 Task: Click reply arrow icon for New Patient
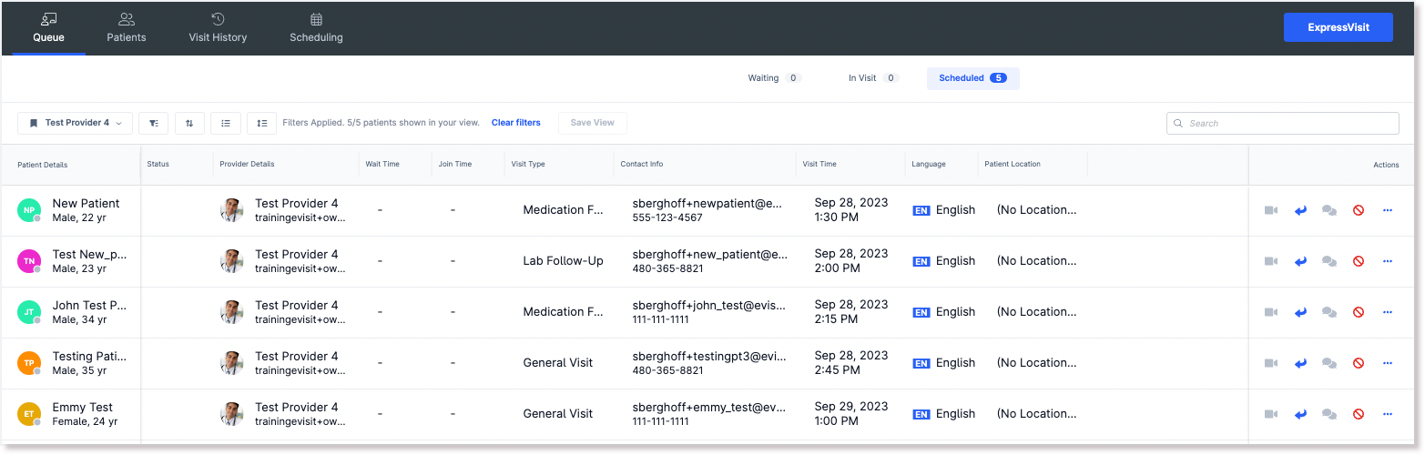(1300, 210)
